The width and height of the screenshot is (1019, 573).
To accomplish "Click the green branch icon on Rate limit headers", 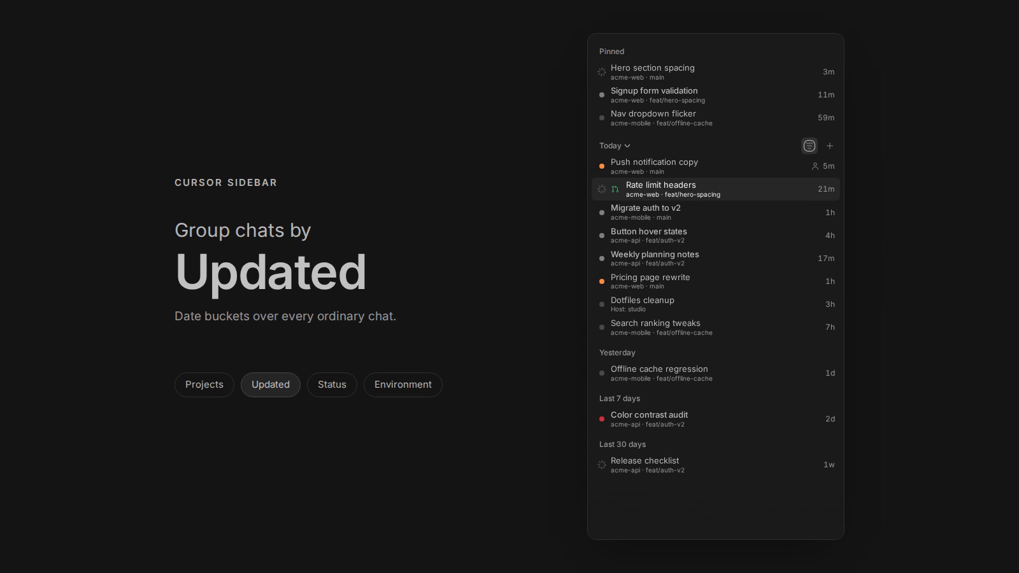I will tap(615, 189).
